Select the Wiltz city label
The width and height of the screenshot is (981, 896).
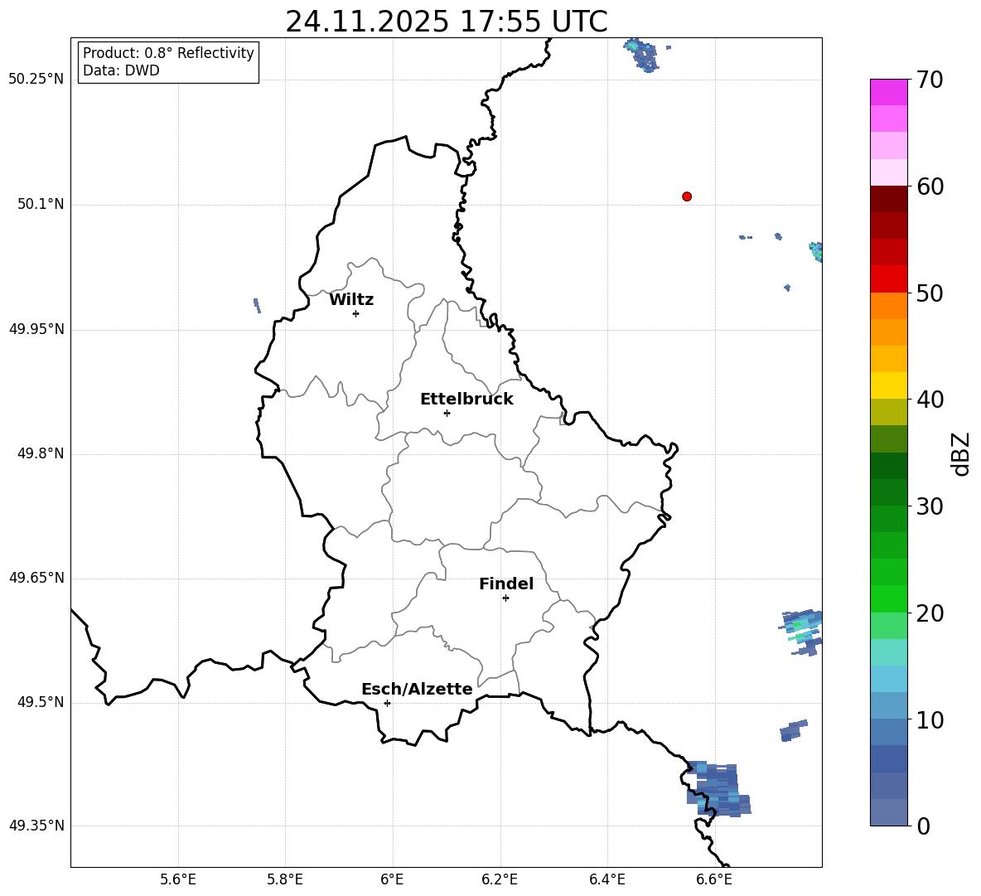351,300
